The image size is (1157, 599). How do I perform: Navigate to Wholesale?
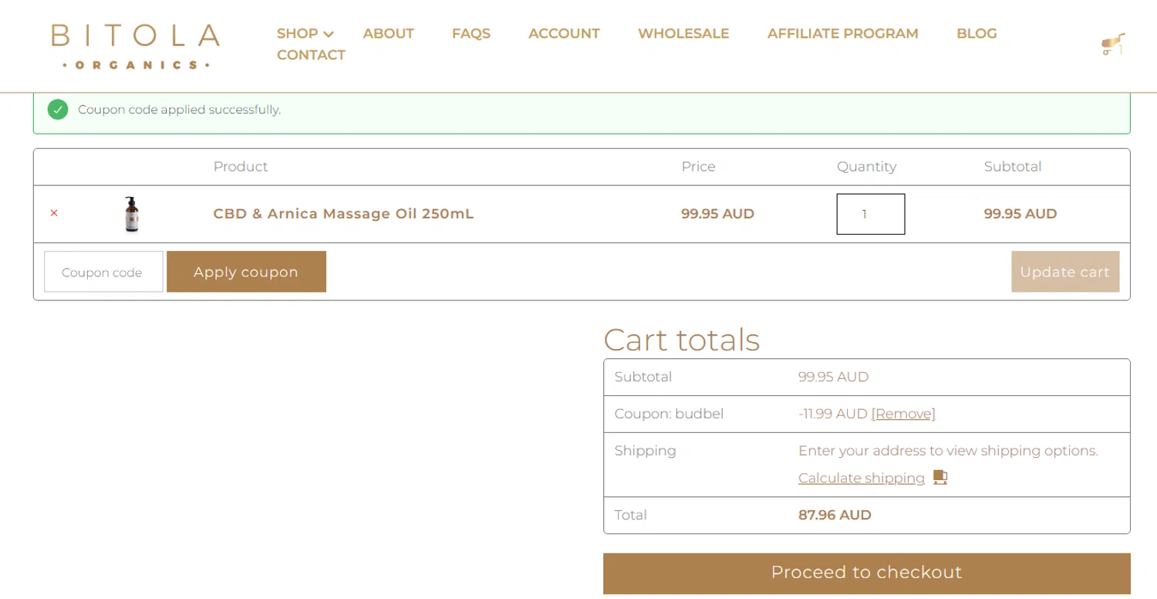[x=683, y=33]
